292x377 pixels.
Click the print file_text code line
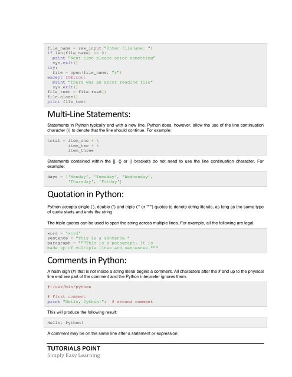click(67, 102)
